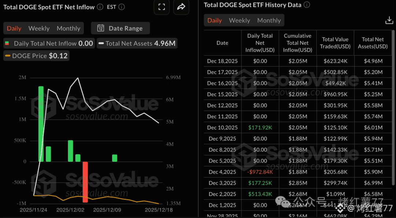
Task: Click Total Value Traded(USD) header
Action: [x=335, y=43]
